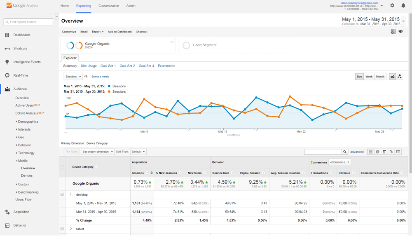412x236 pixels.
Task: Open the Secondary dimension dropdown
Action: pyautogui.click(x=98, y=152)
